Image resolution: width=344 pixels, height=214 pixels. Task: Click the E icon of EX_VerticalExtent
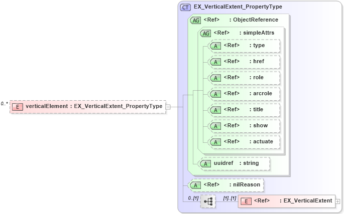pos(246,201)
